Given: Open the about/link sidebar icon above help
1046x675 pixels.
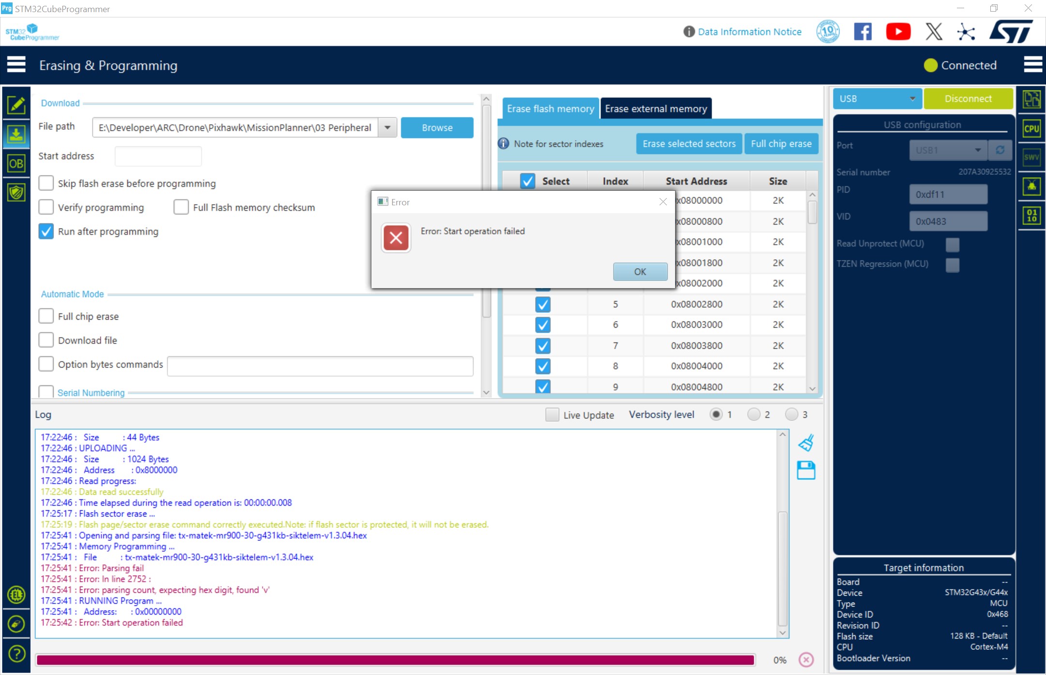Looking at the screenshot, I should (x=16, y=624).
